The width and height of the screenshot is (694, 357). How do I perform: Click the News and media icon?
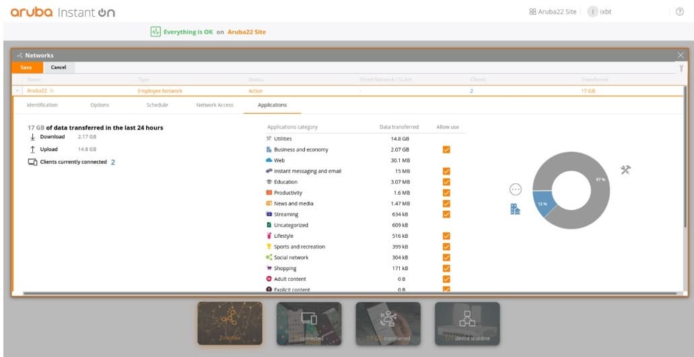click(269, 203)
